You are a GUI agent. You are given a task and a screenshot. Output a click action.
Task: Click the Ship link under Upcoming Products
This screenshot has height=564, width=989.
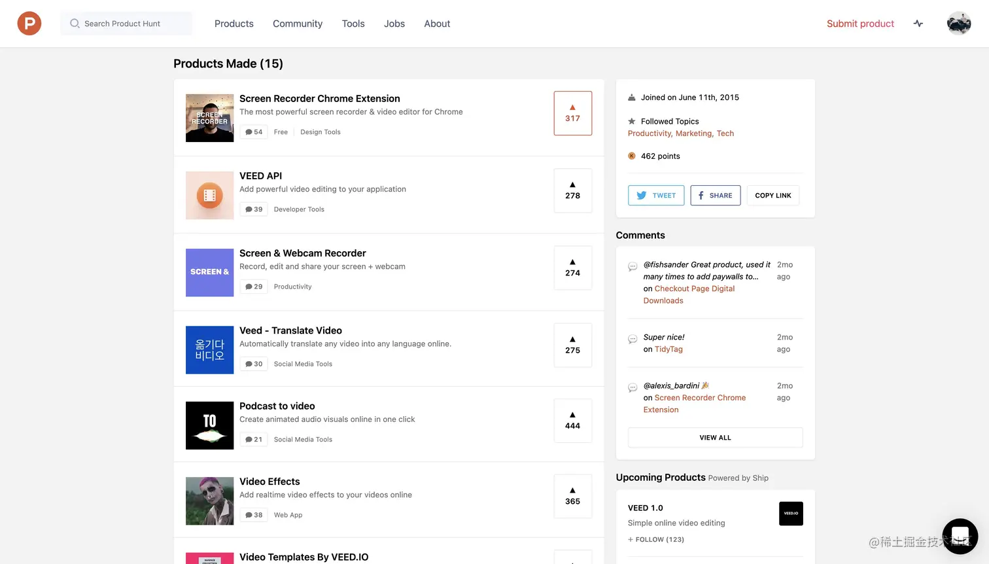[x=761, y=478]
